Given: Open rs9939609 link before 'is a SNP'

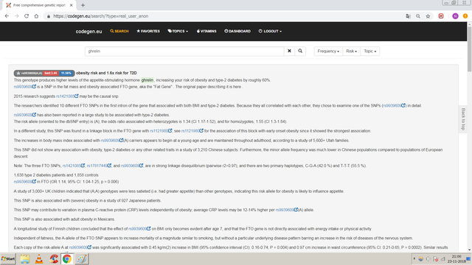Looking at the screenshot, I should point(23,87).
